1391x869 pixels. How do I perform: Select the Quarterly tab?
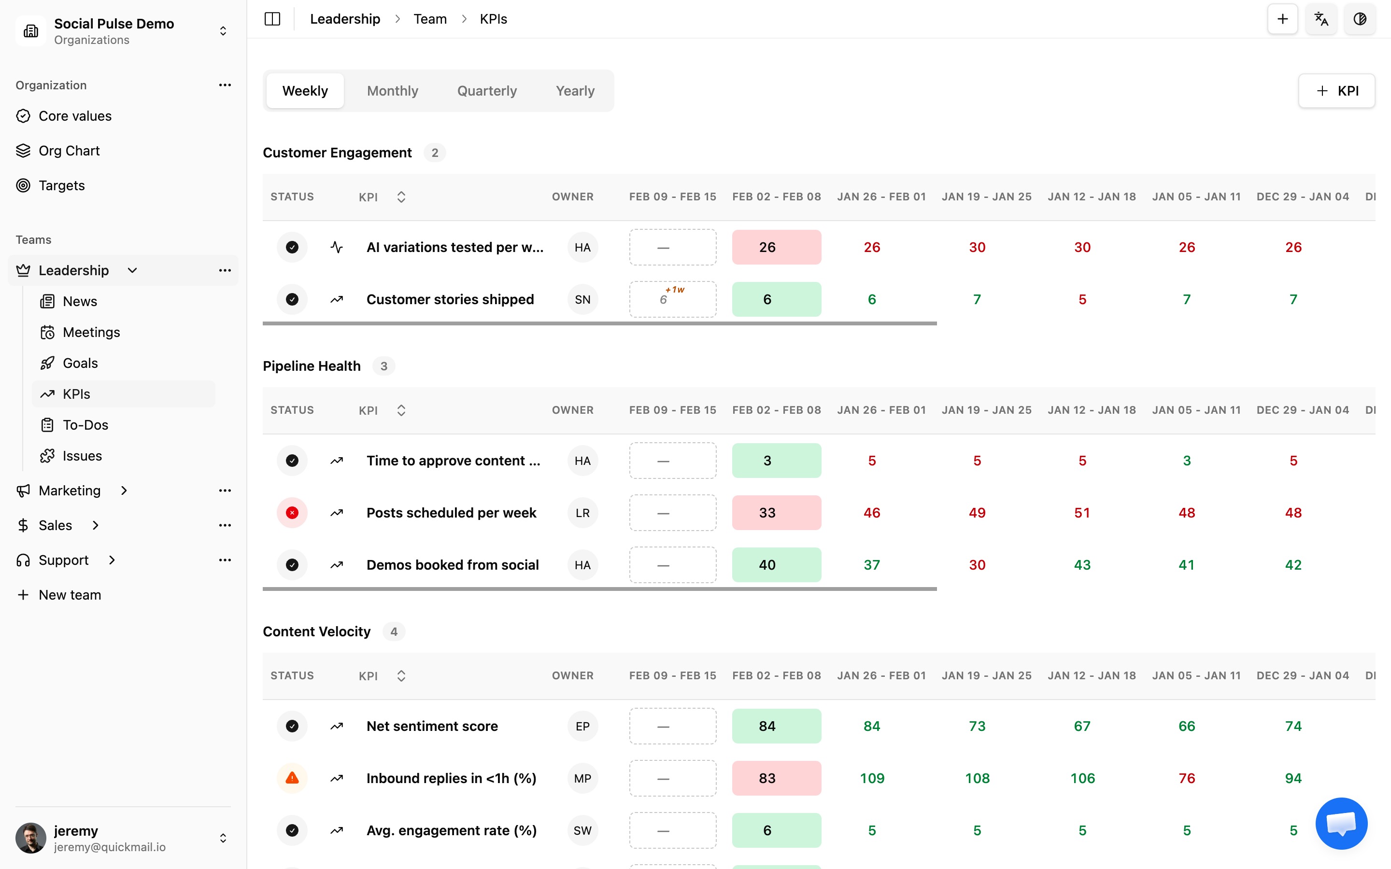click(x=486, y=90)
